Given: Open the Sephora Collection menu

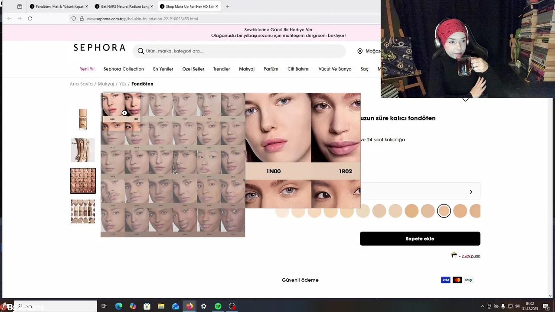Looking at the screenshot, I should pos(124,69).
